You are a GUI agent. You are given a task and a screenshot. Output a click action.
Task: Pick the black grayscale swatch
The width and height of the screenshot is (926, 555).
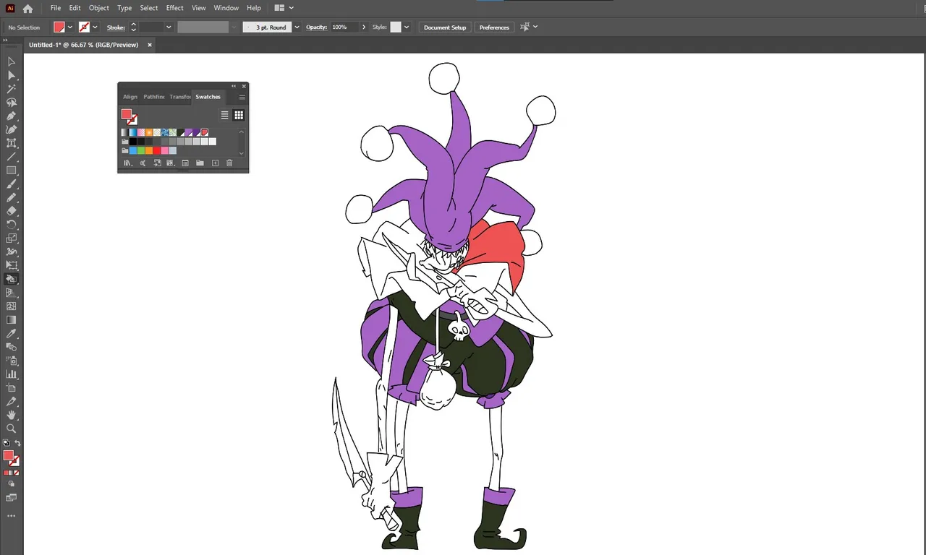tap(133, 142)
